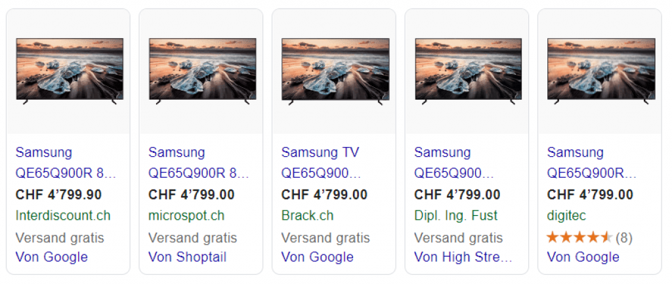Open the Dipl. Ing. Fust merchant link

456,215
